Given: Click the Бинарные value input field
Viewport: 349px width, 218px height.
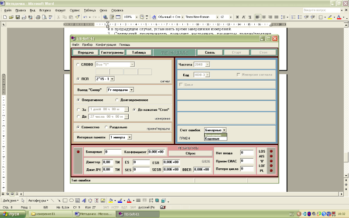Looking at the screenshot, I should 113,152.
